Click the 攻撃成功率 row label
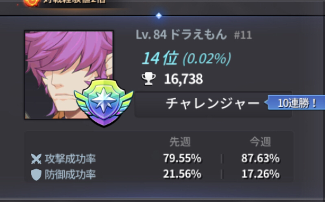Screen dimensions: 325x202 tap(70, 159)
